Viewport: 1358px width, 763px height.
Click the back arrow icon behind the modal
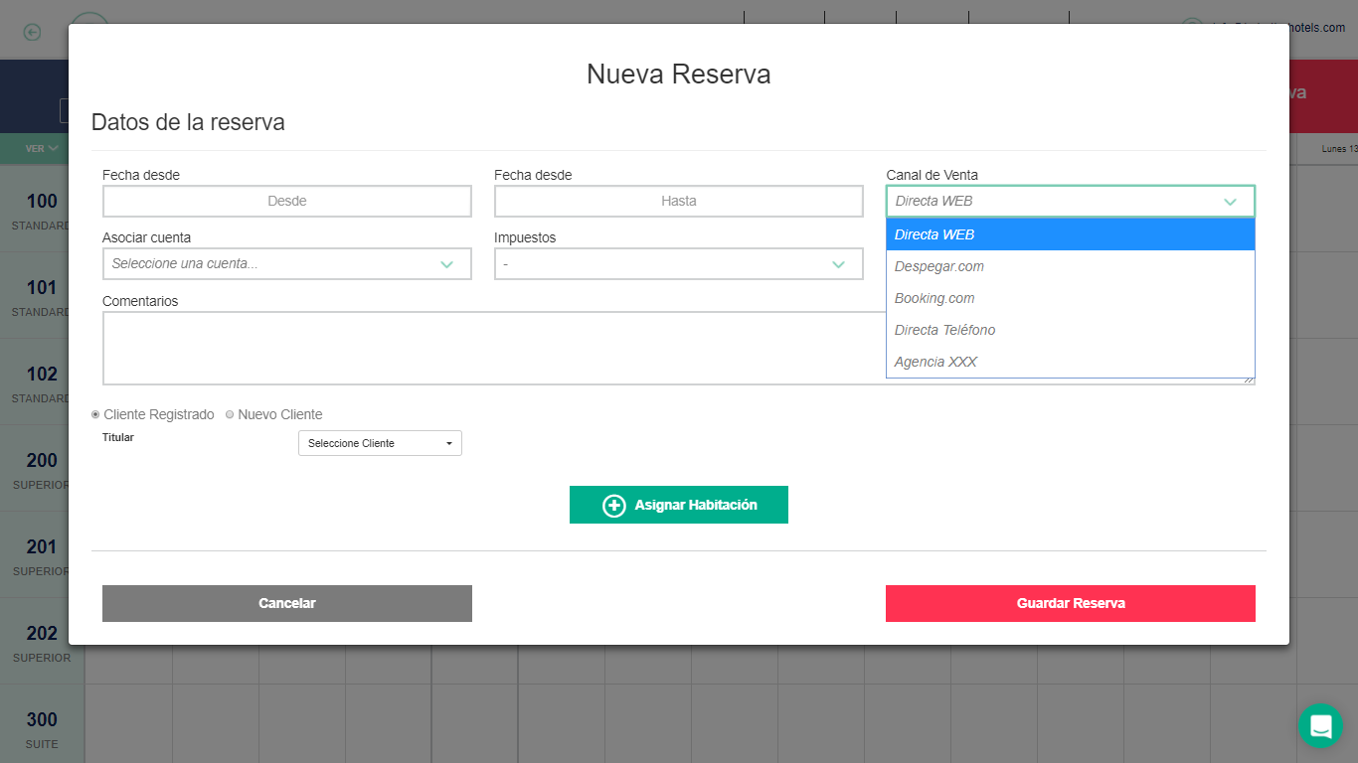[x=32, y=33]
